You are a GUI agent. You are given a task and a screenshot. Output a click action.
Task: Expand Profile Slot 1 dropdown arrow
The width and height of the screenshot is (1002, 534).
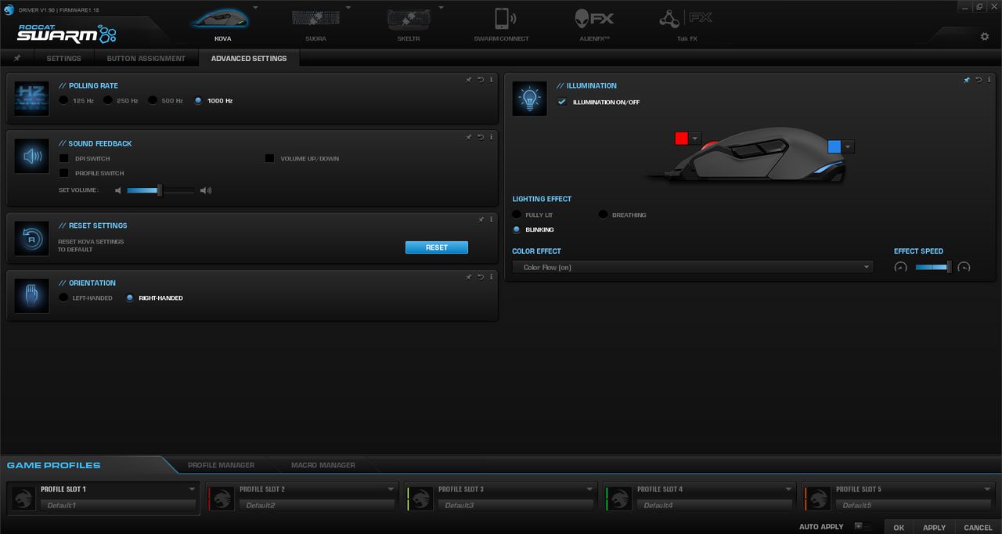pyautogui.click(x=192, y=489)
